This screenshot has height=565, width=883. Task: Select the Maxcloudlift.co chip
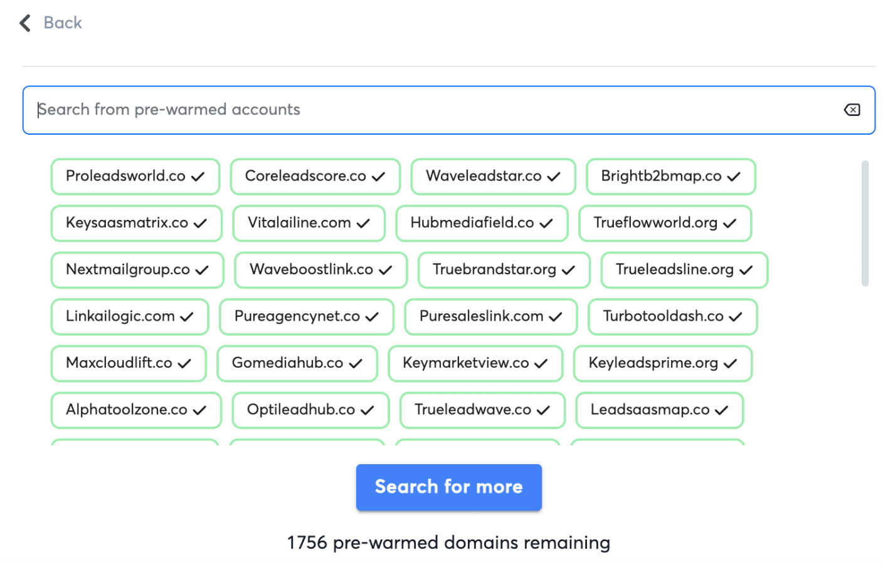(128, 363)
